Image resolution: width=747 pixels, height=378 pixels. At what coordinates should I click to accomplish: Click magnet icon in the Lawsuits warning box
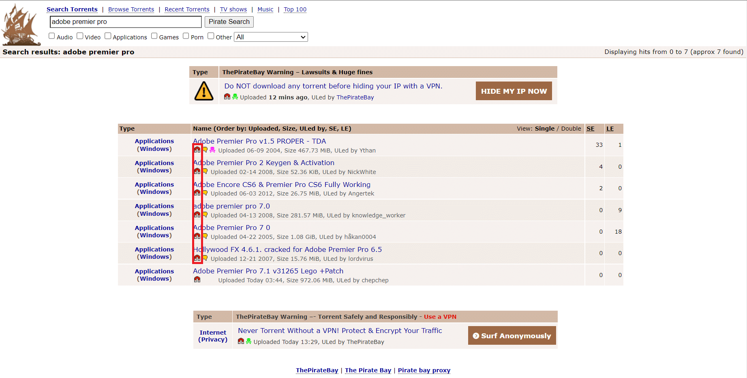coord(227,97)
